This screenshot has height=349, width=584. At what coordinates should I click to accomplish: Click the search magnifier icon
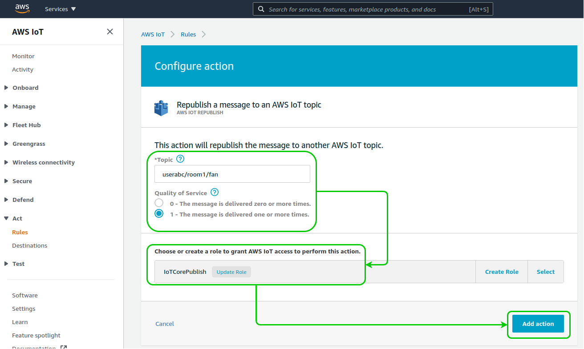coord(261,9)
